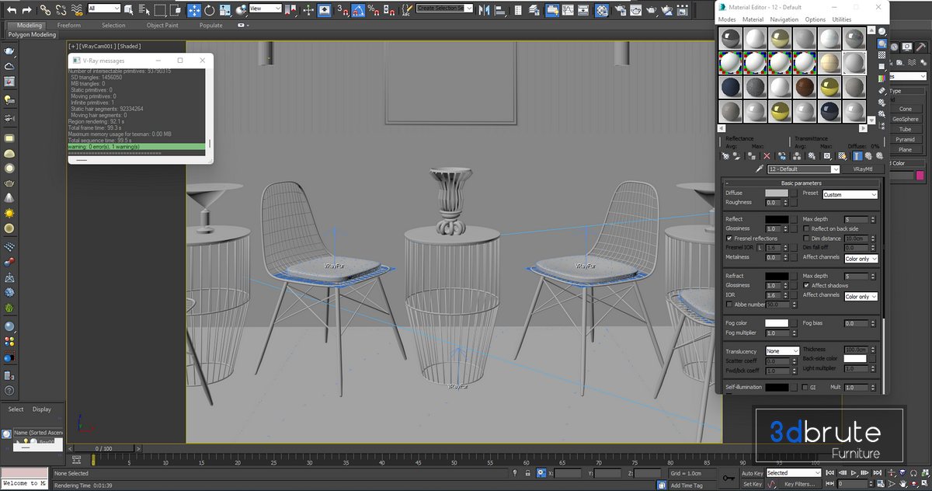The height and width of the screenshot is (491, 932).
Task: Enable the Reflect on back side checkbox
Action: [806, 229]
